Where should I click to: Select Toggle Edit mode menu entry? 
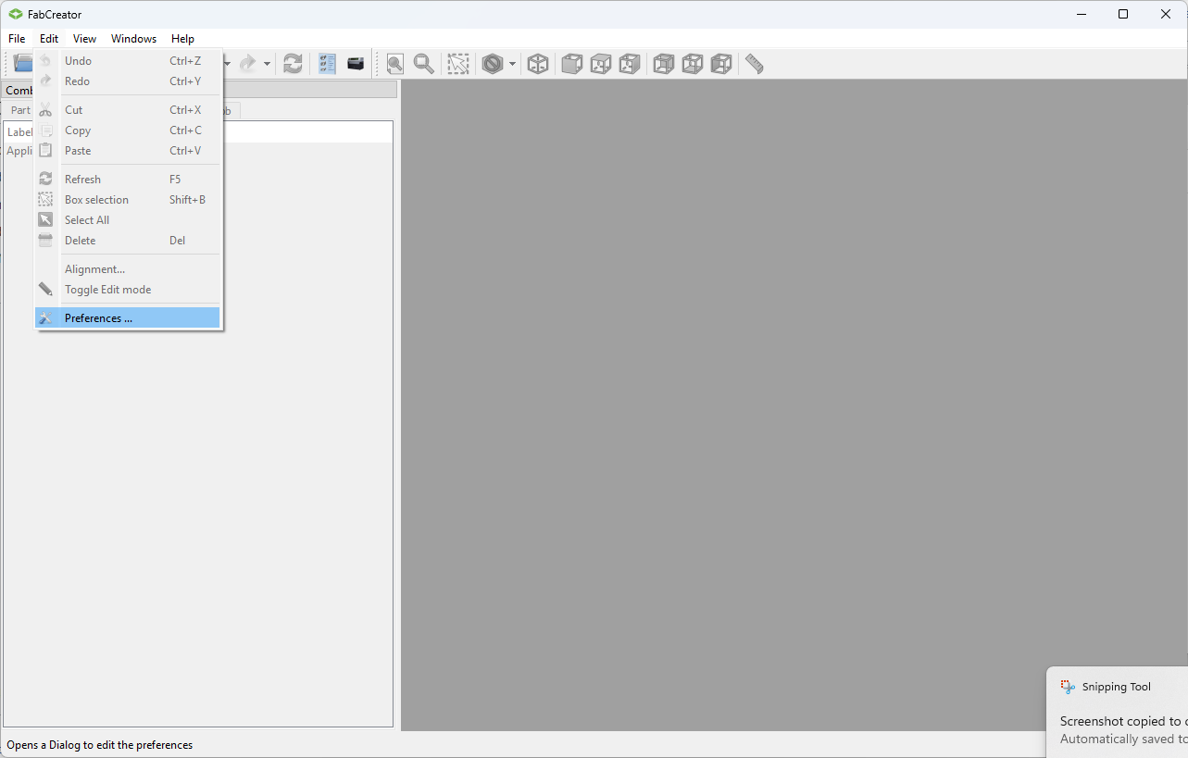point(107,290)
